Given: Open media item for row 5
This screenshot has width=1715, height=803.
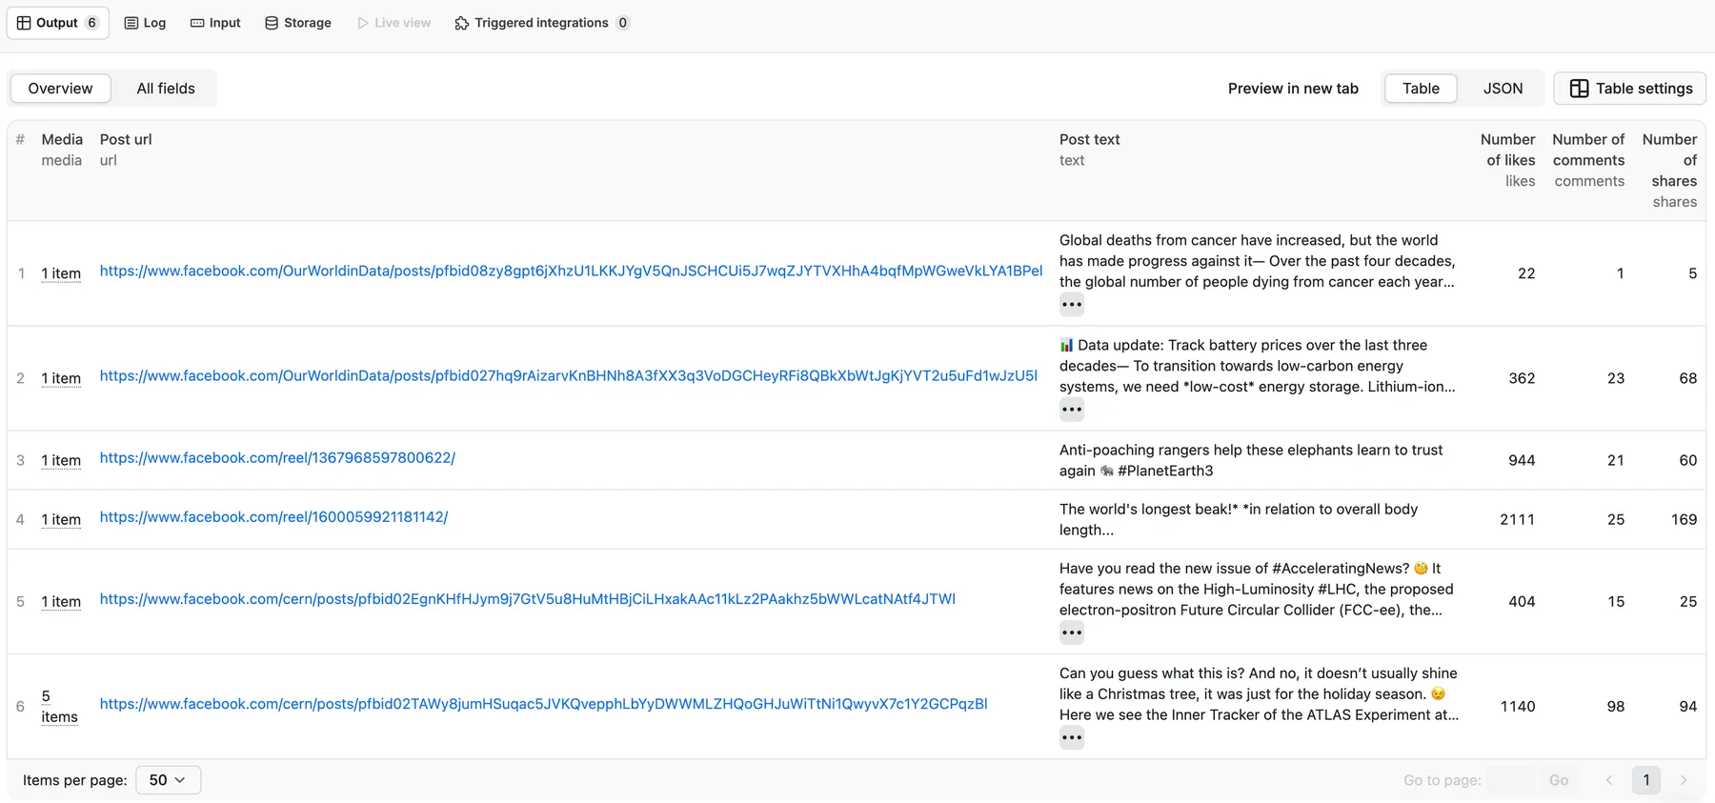Looking at the screenshot, I should pos(61,601).
